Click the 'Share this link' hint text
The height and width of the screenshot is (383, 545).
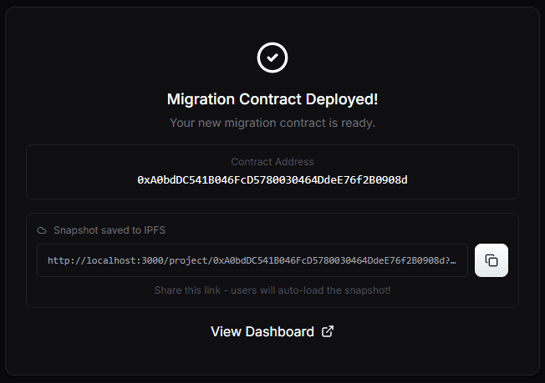(272, 290)
